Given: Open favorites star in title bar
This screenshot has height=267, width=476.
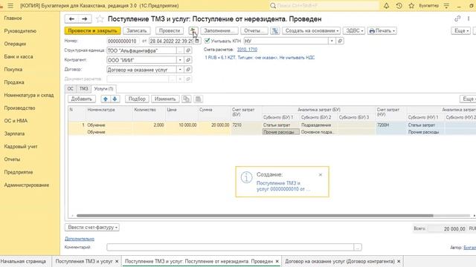Looking at the screenshot, I should tap(411, 5).
